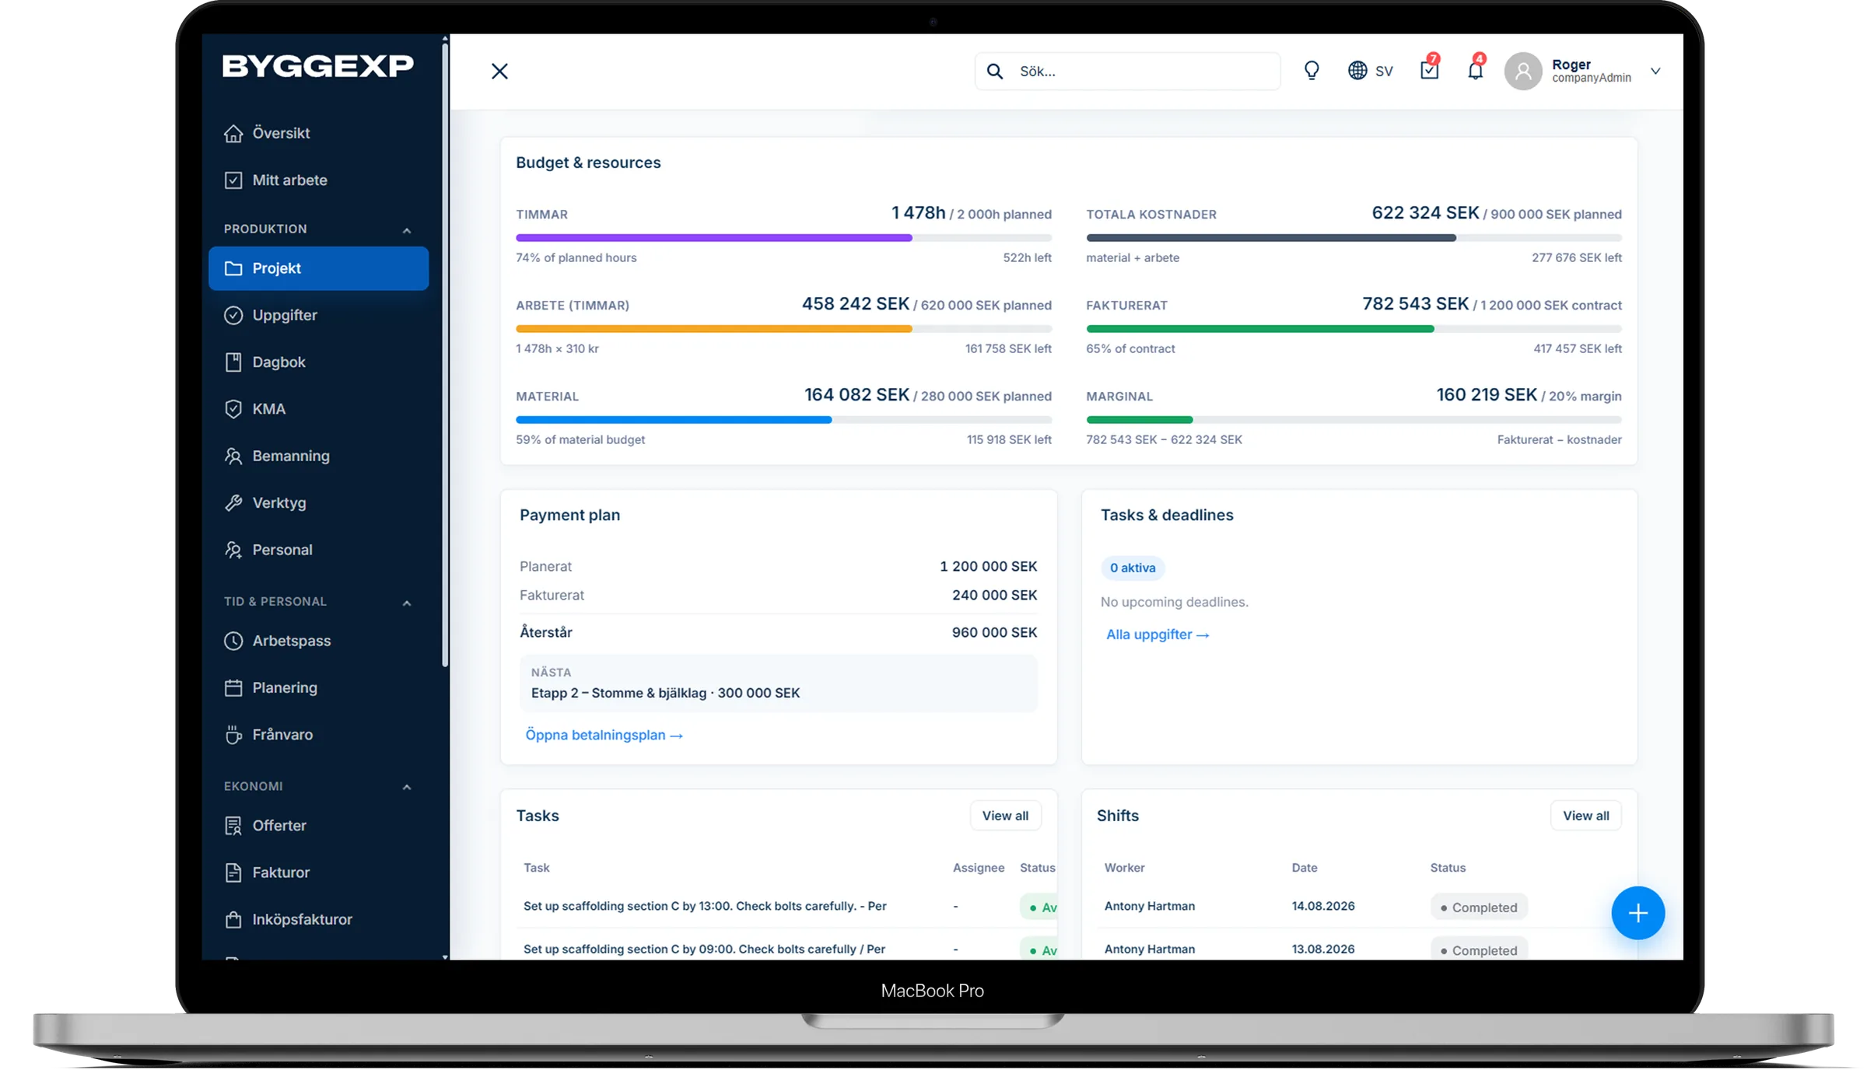Screen dimensions: 1867x1070
Task: Click View all in the Tasks card
Action: pos(1005,816)
